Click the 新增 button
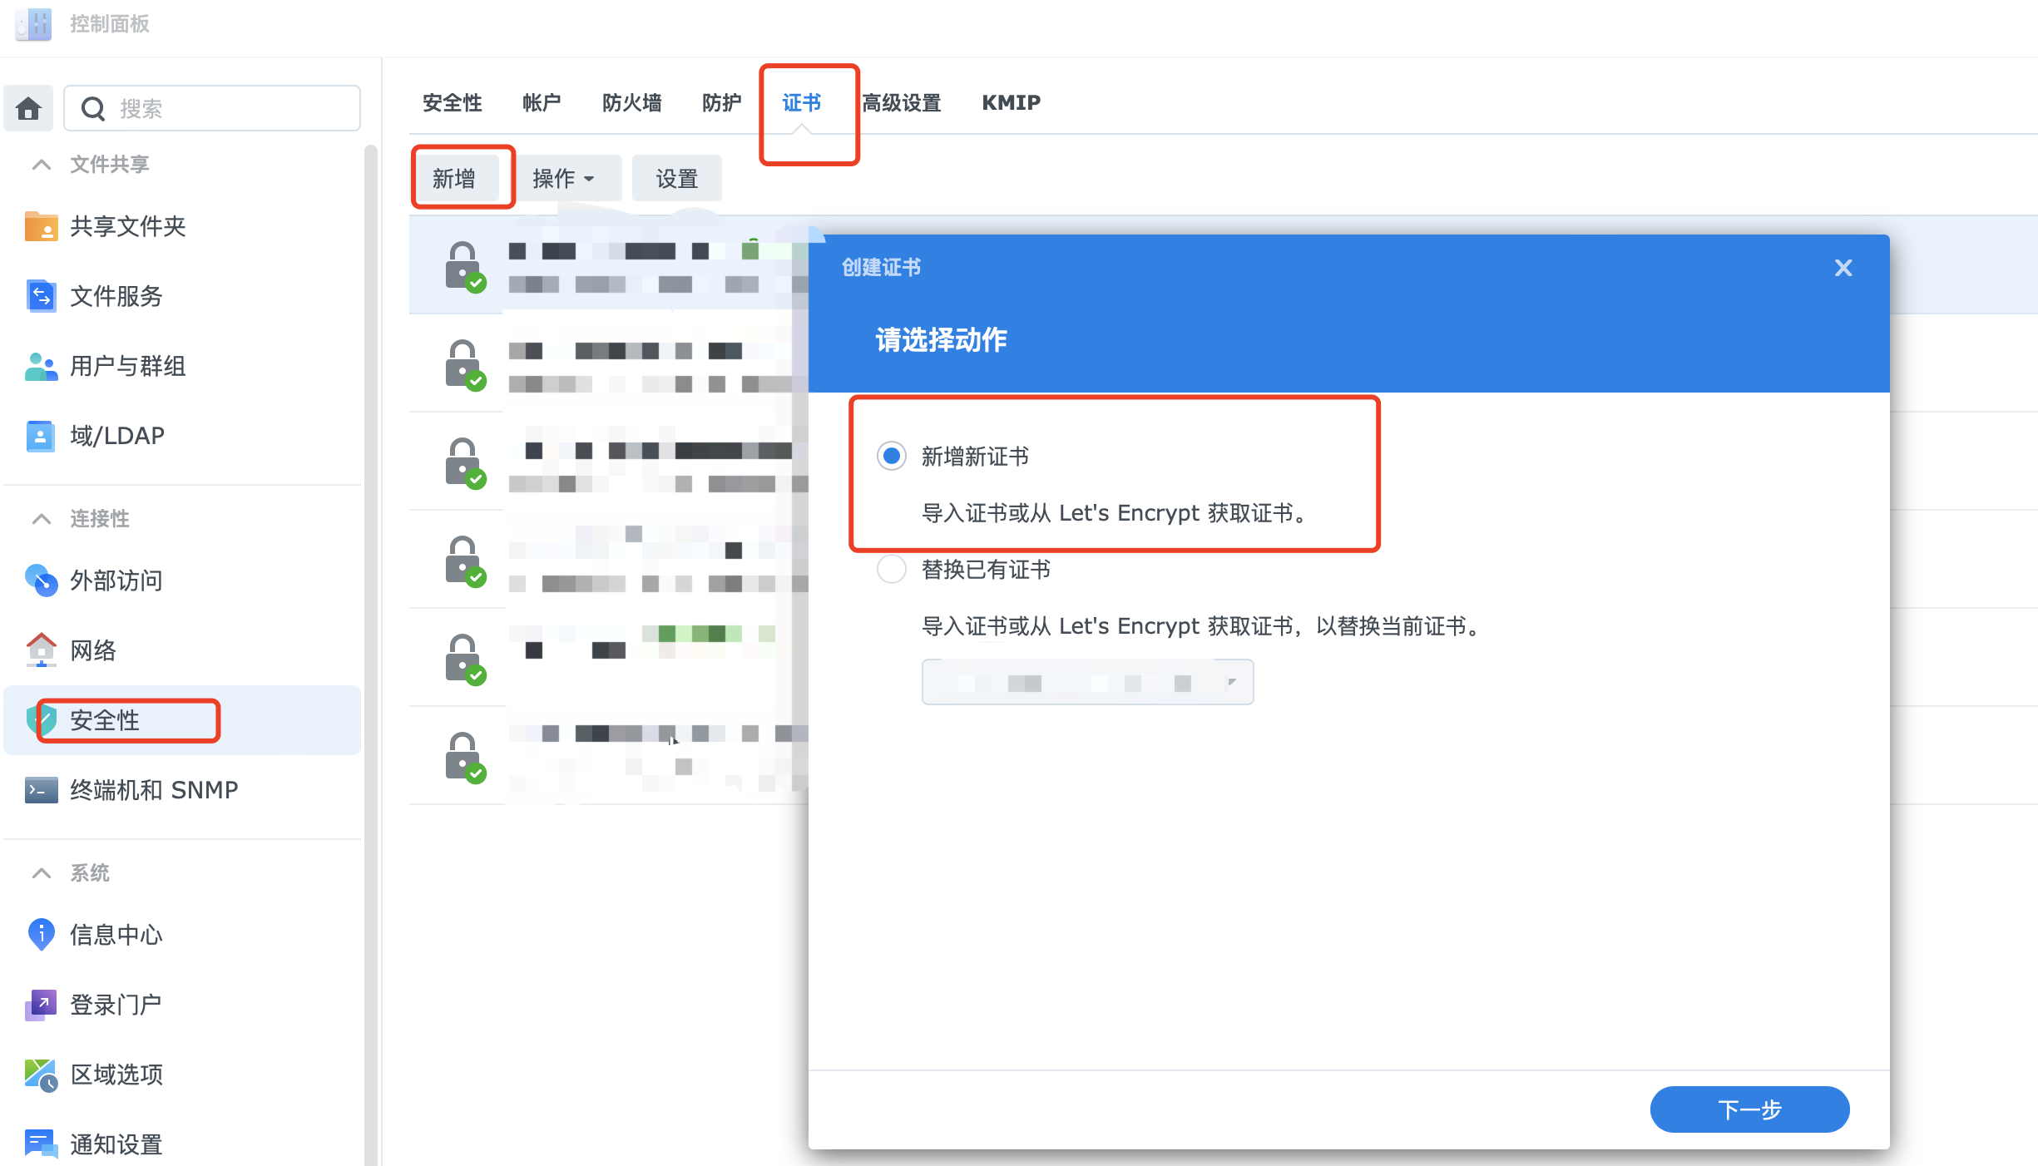 coord(454,179)
